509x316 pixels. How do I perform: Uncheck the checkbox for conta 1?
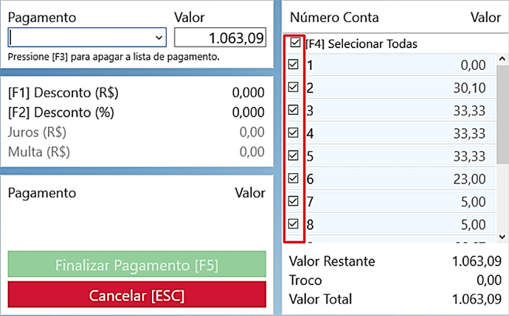tap(294, 66)
